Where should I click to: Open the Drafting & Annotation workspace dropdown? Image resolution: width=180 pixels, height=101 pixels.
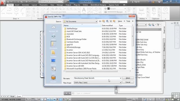coord(51,2)
